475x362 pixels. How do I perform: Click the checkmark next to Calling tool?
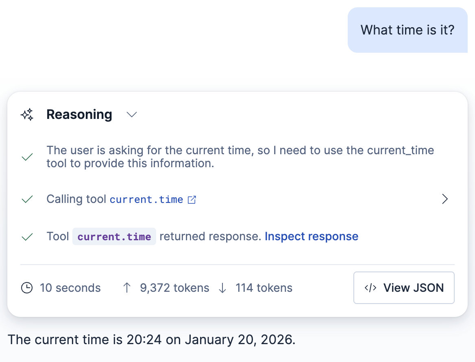click(27, 199)
